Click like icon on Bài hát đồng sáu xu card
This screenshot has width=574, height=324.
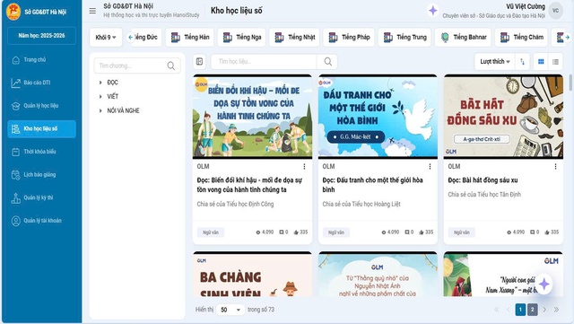[547, 232]
